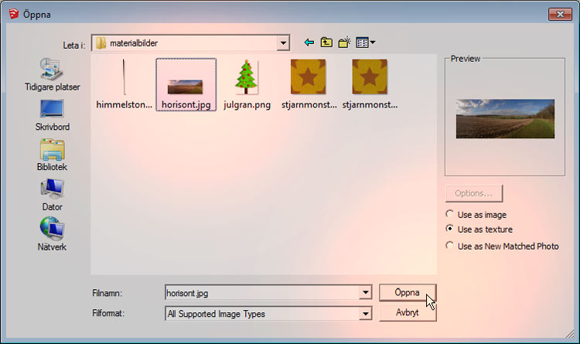Click the dialog resize grip corner
This screenshot has height=344, width=580.
(x=570, y=334)
